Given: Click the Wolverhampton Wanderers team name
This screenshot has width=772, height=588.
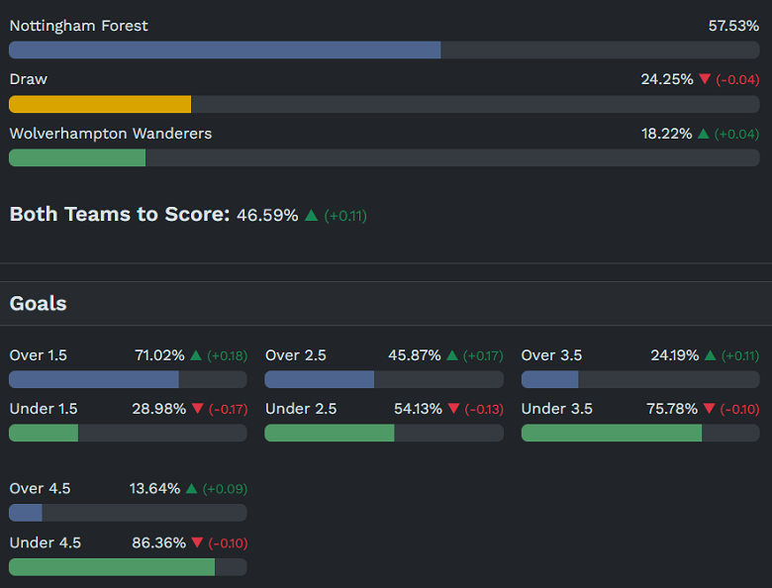Looking at the screenshot, I should (111, 134).
